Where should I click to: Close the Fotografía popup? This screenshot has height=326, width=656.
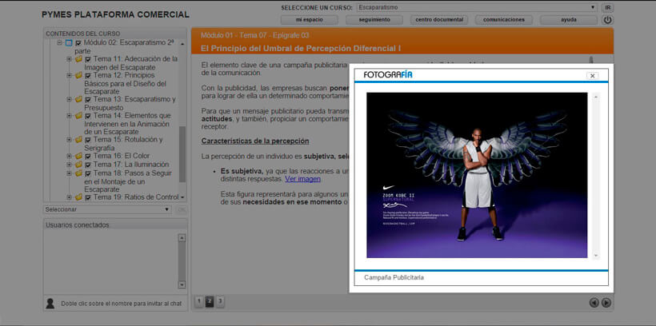593,76
